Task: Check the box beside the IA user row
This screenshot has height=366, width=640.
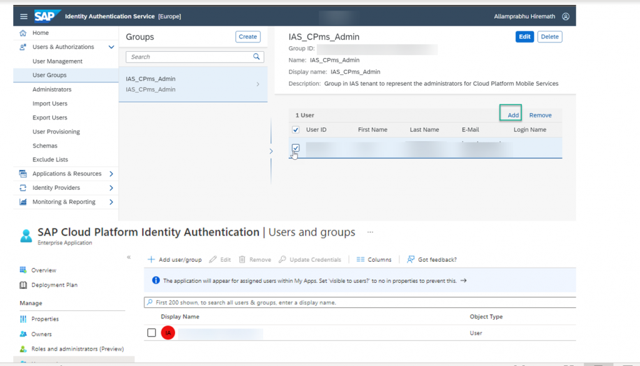Action: 151,333
